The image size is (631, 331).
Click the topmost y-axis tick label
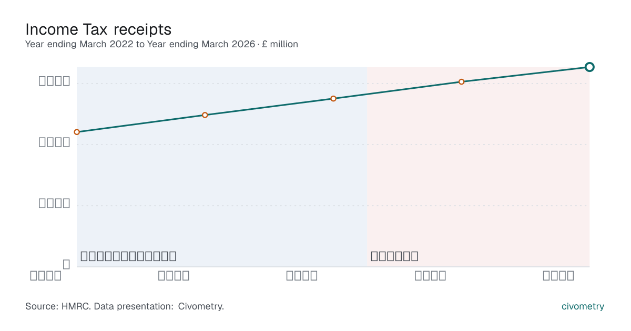pyautogui.click(x=54, y=81)
